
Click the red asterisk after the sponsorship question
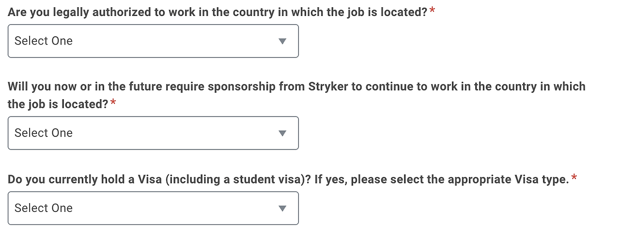(x=113, y=104)
